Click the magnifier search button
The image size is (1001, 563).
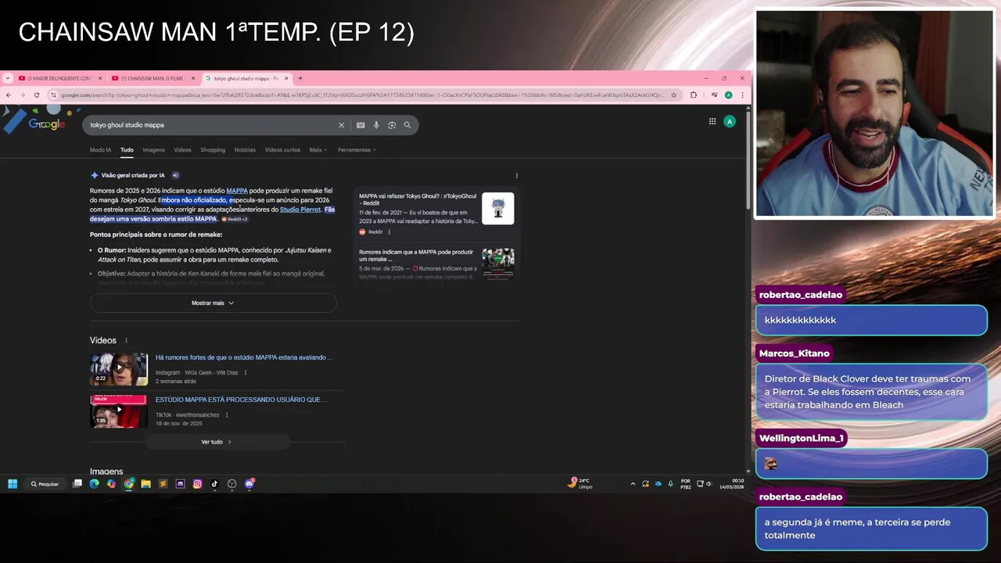coord(407,125)
